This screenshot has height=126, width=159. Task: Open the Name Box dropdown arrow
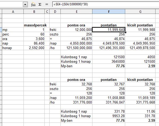(25, 5)
